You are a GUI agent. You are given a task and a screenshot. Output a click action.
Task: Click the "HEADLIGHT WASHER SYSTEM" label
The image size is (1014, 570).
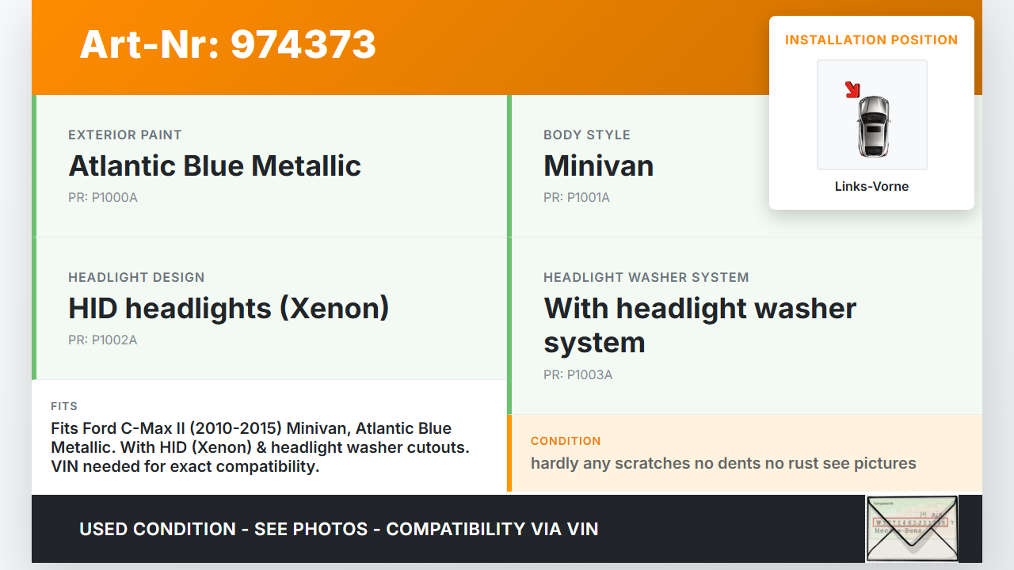pyautogui.click(x=646, y=277)
